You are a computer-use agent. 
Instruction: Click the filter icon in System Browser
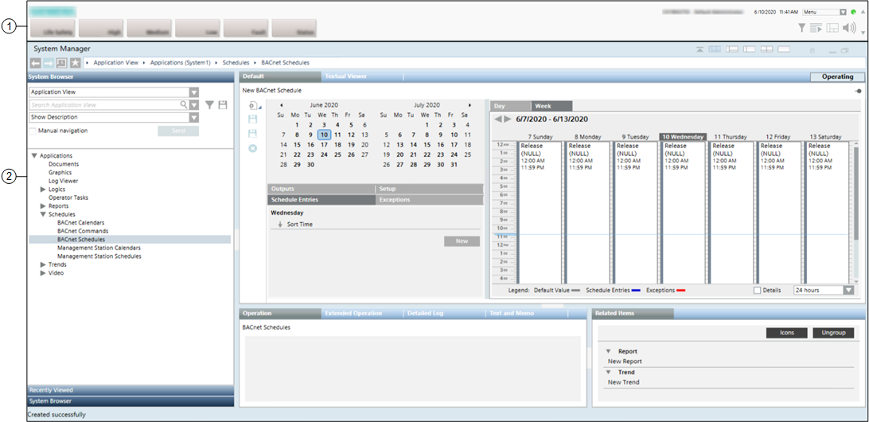[209, 105]
